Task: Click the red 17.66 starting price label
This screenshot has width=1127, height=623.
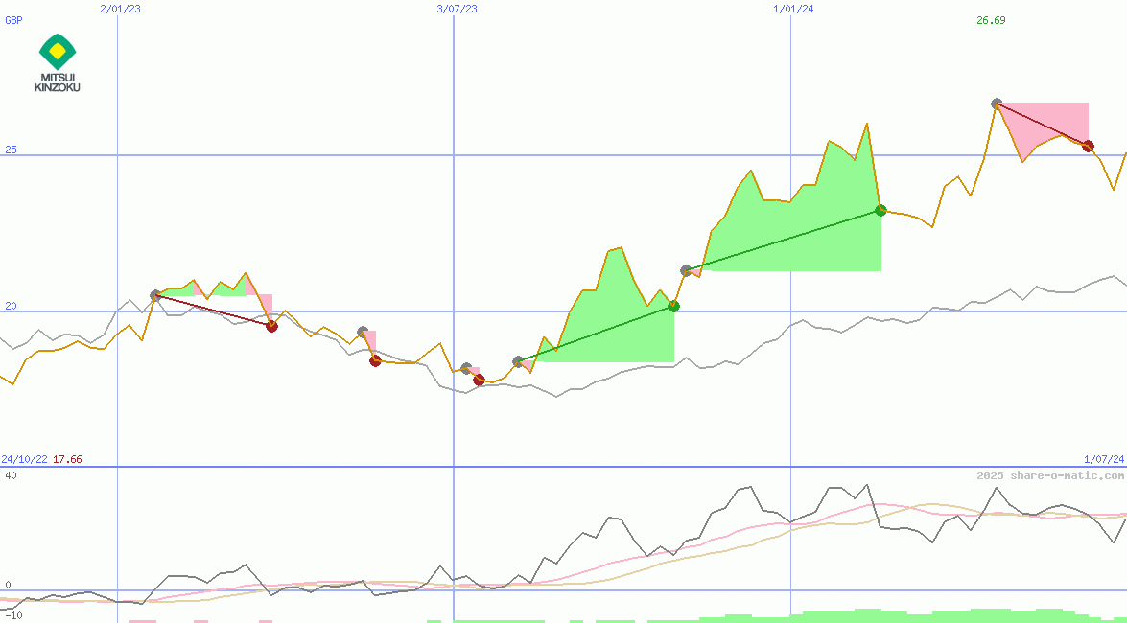Action: click(x=67, y=459)
